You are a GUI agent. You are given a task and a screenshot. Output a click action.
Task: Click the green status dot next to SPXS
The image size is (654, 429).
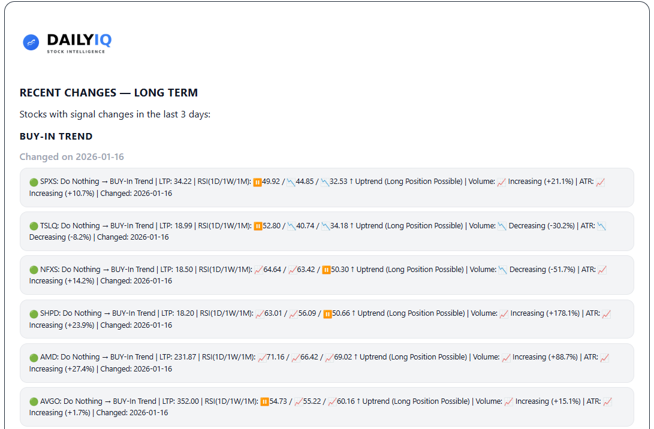click(x=34, y=181)
